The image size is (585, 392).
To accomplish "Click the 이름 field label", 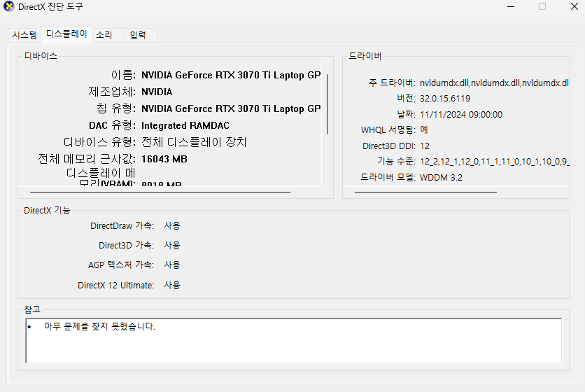I will [123, 75].
